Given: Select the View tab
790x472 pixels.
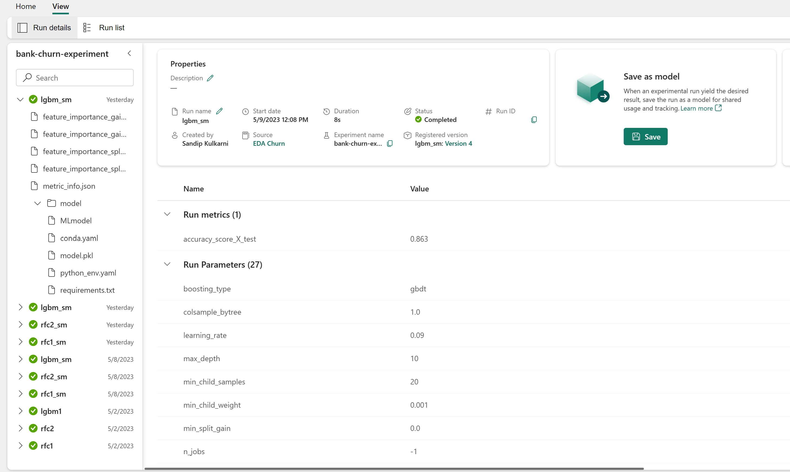Looking at the screenshot, I should [x=60, y=6].
